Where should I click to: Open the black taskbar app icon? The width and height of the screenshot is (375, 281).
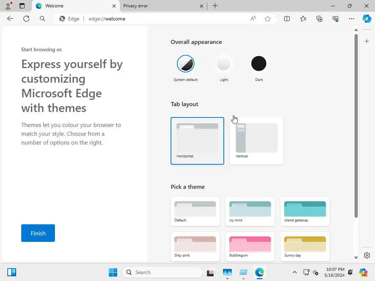point(210,272)
